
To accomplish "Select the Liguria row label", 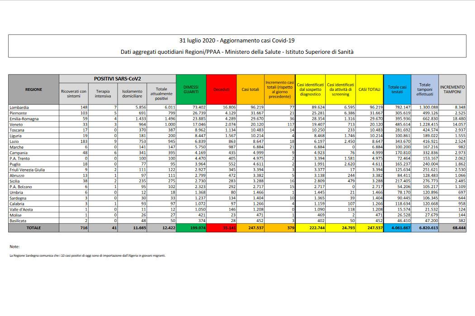I will click(x=16, y=136).
